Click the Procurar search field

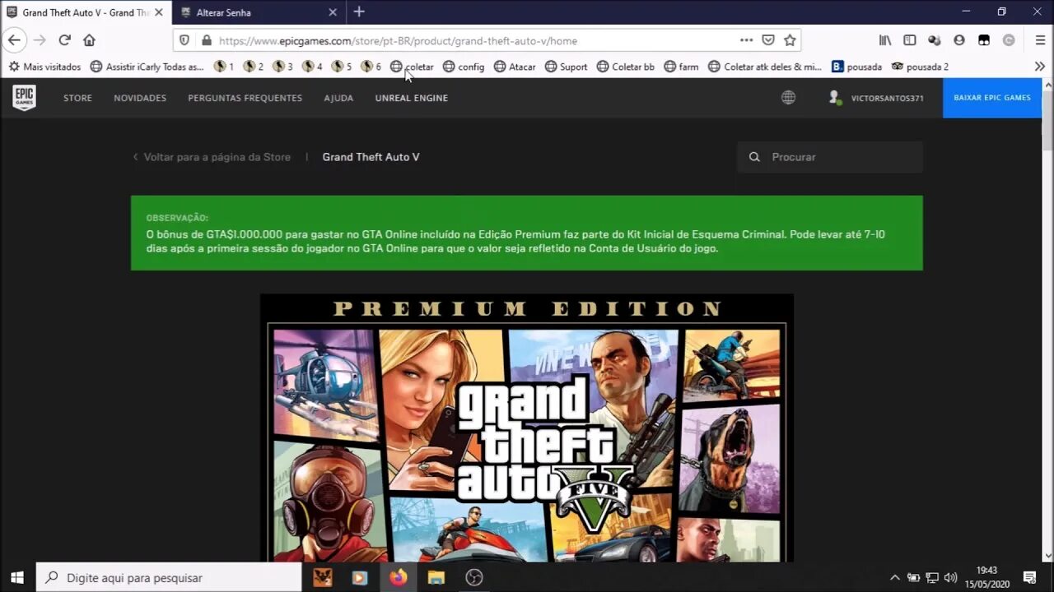click(830, 157)
